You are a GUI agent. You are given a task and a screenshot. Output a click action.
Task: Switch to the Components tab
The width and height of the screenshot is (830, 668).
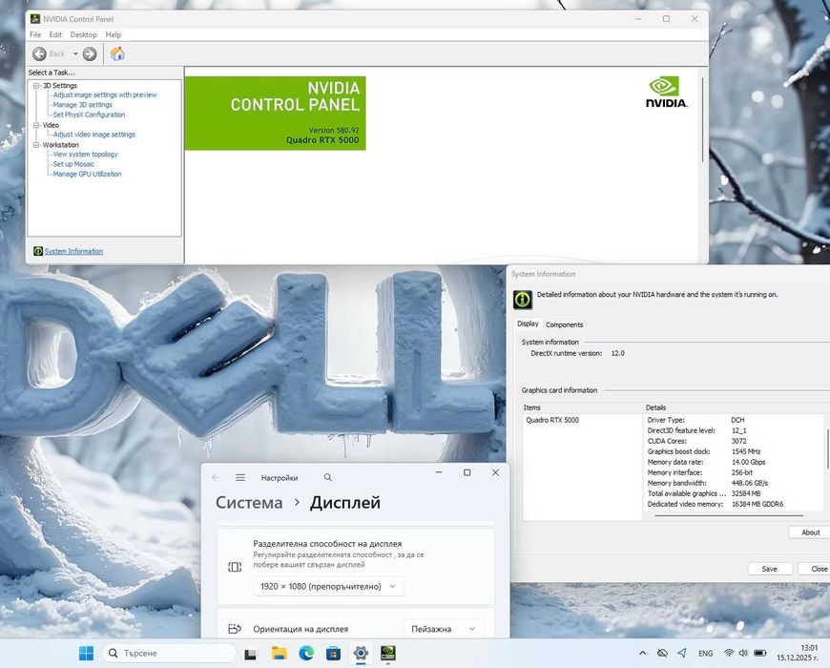pyautogui.click(x=564, y=324)
